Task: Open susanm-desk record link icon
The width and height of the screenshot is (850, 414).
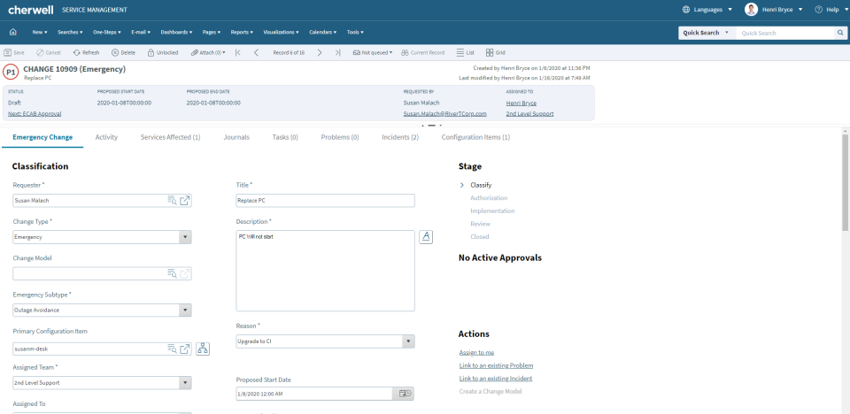Action: pyautogui.click(x=185, y=349)
